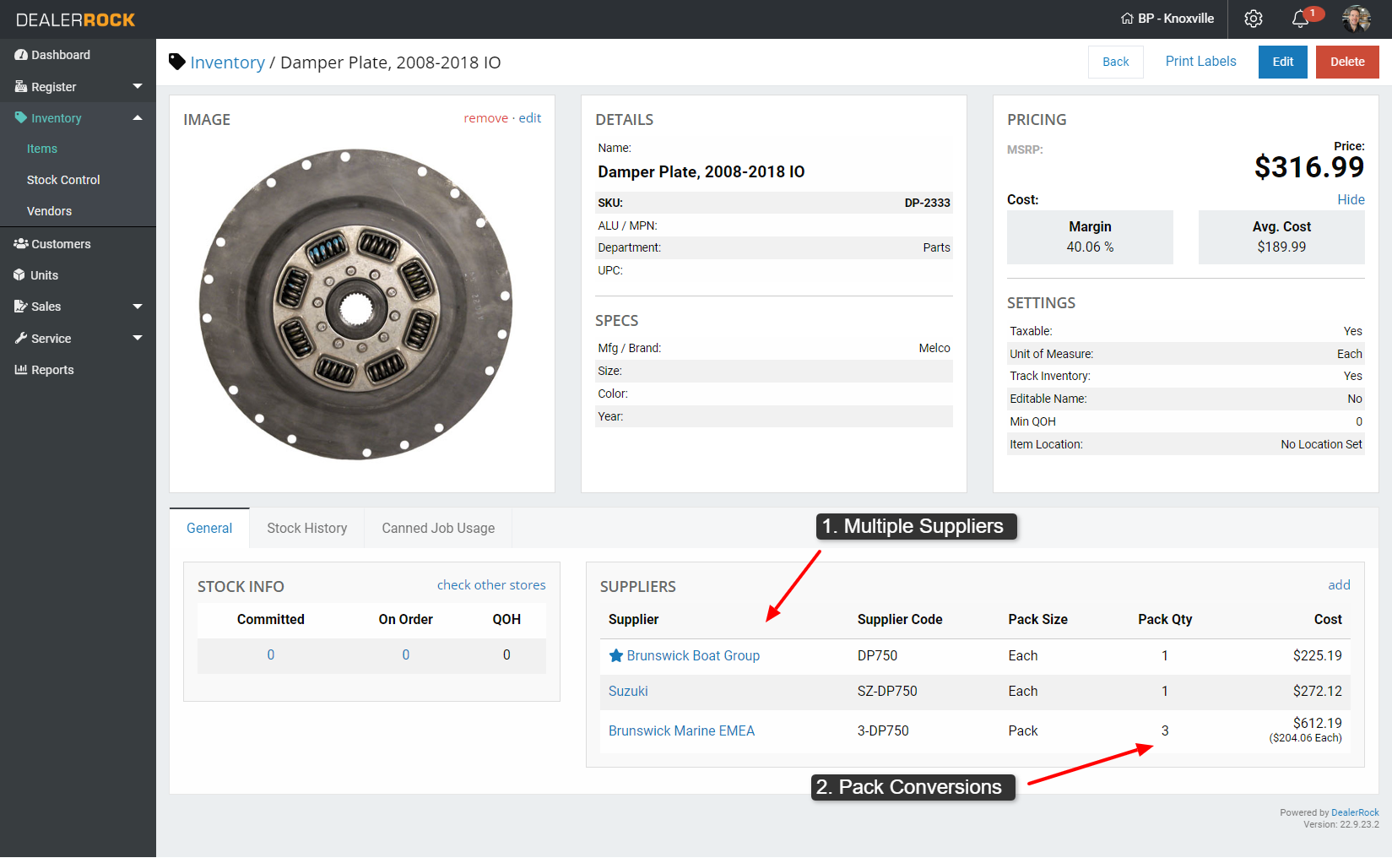The width and height of the screenshot is (1392, 858).
Task: Click the Units cube icon
Action: (20, 275)
